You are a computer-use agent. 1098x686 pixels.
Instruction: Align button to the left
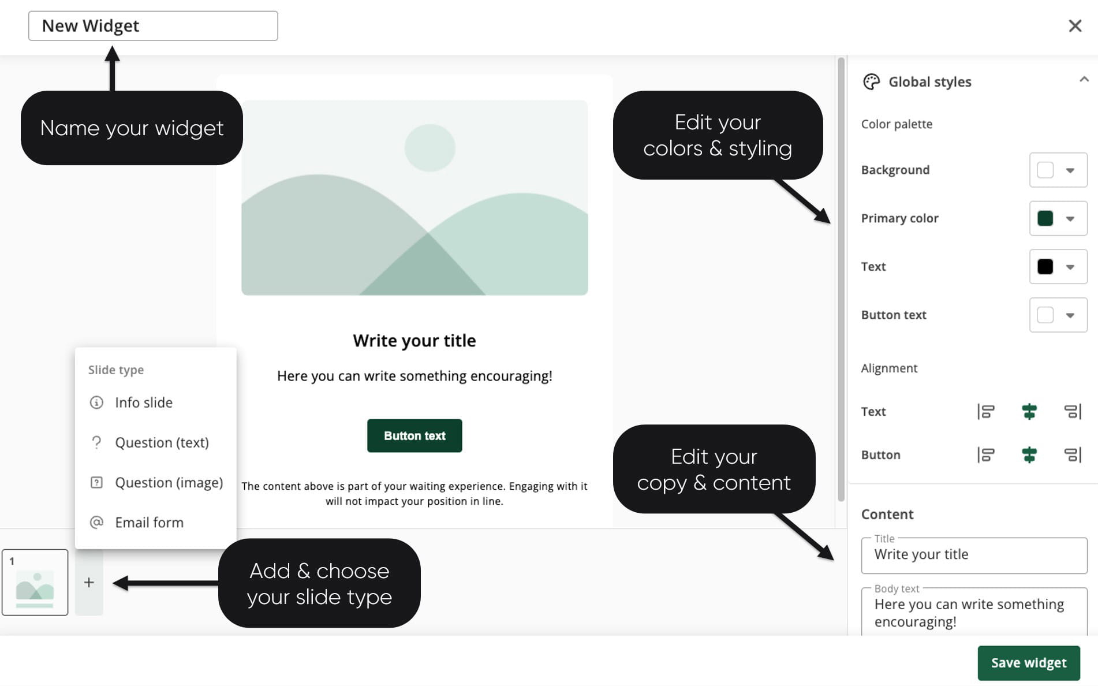985,455
